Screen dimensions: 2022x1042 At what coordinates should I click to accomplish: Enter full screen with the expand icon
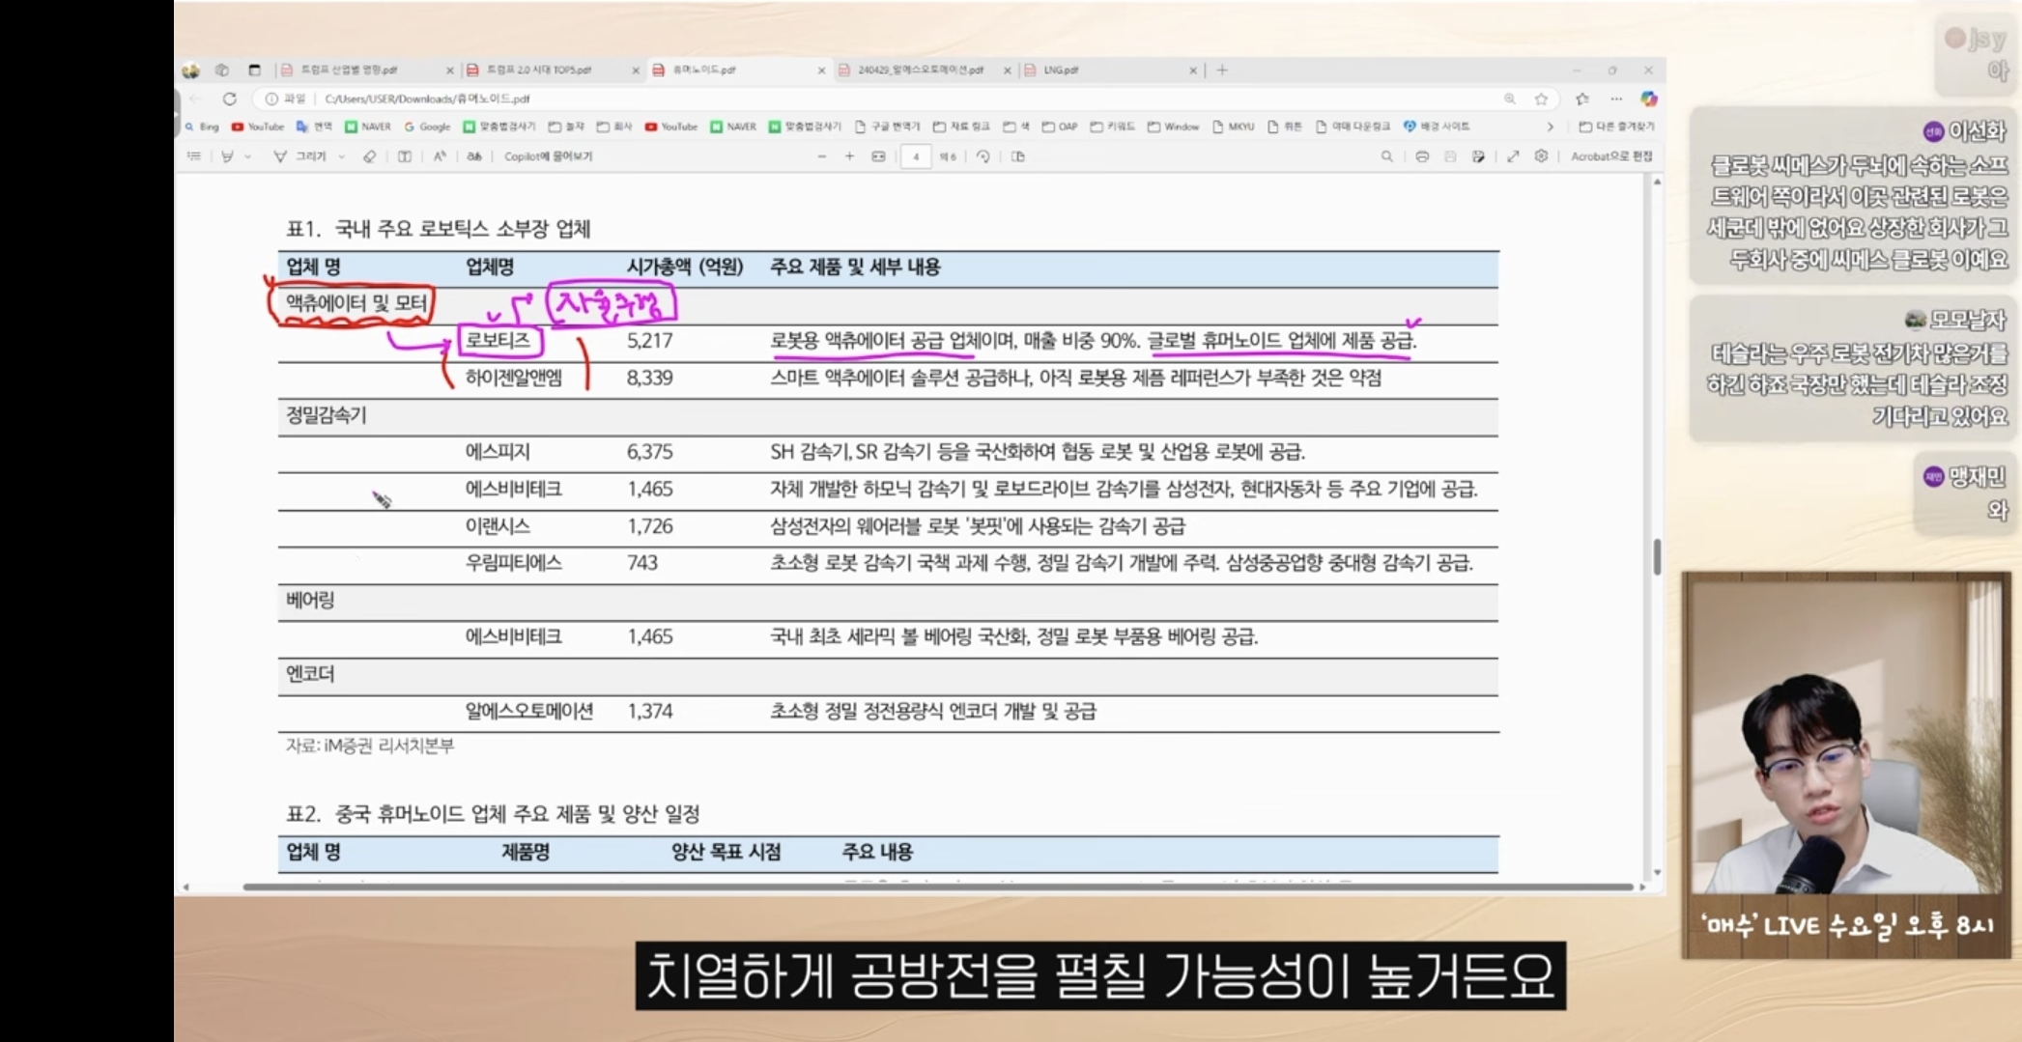point(1513,156)
